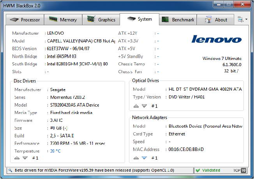Image resolution: width=254 pixels, height=179 pixels.
Task: Open the report export dropdown icon
Action: coord(242,19)
